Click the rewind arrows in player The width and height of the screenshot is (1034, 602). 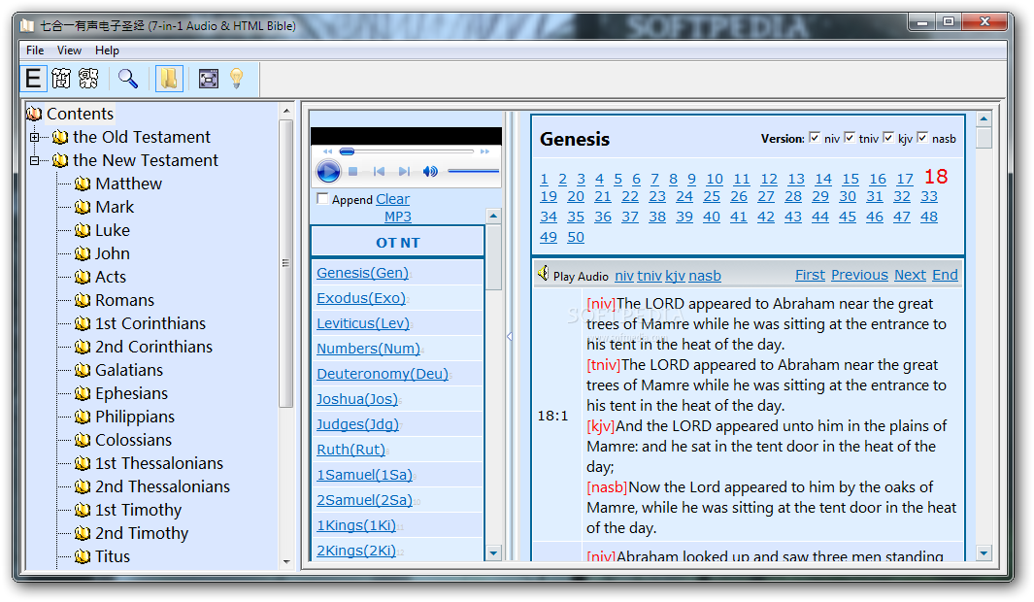[x=328, y=151]
